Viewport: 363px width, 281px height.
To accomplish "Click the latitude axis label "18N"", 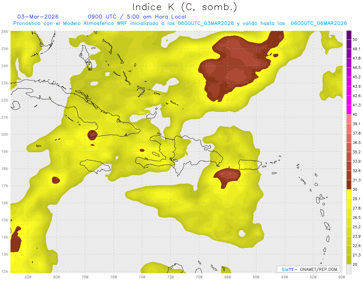I will coord(5,169).
